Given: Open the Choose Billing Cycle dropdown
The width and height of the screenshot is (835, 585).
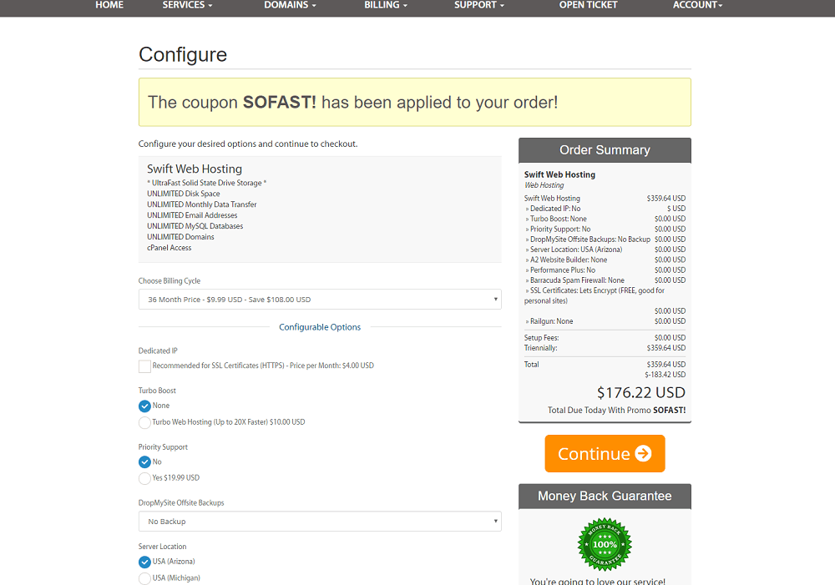Looking at the screenshot, I should tap(320, 299).
